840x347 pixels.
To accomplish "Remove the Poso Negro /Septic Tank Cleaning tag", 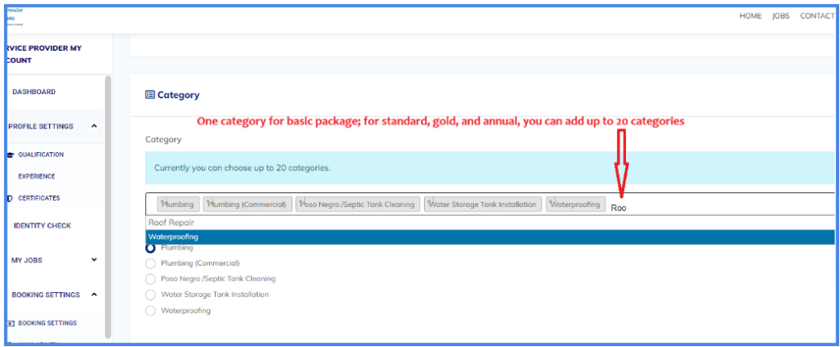I will point(300,201).
